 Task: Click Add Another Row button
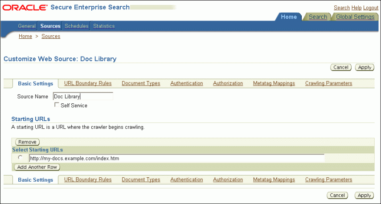tap(37, 167)
